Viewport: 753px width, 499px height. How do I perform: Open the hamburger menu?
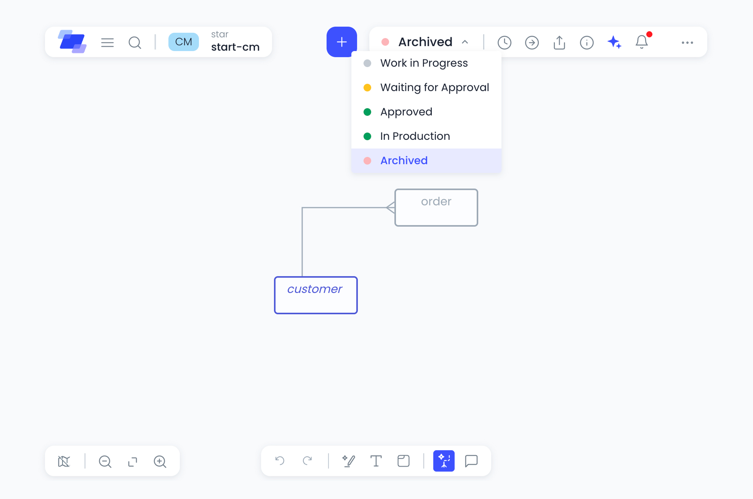tap(107, 42)
